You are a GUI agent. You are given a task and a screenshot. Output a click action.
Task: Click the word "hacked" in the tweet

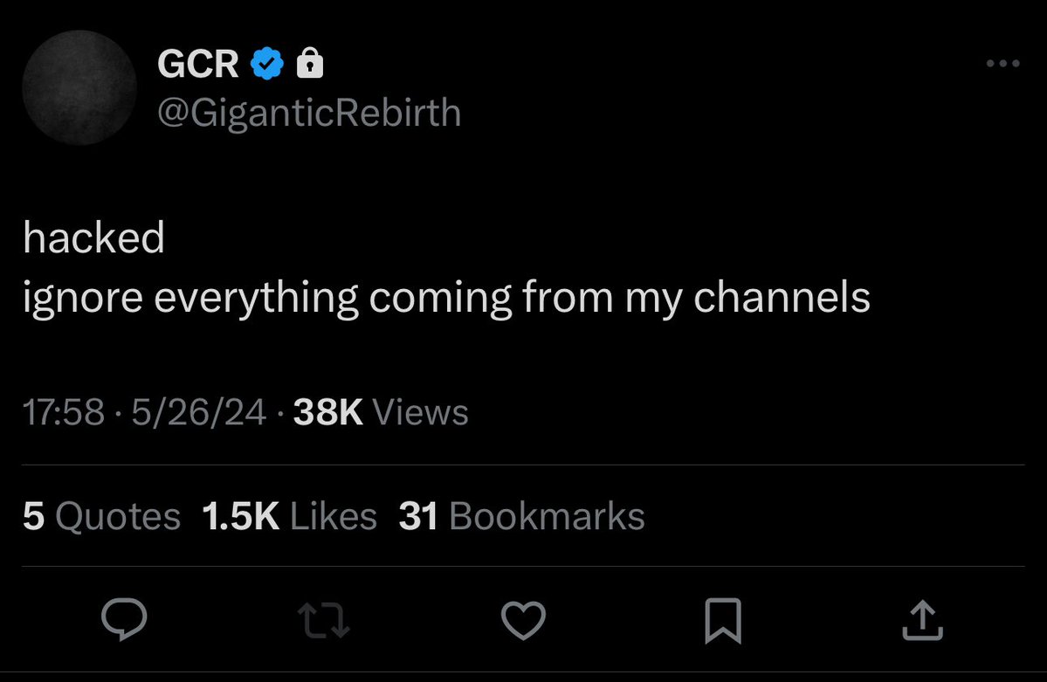[93, 238]
